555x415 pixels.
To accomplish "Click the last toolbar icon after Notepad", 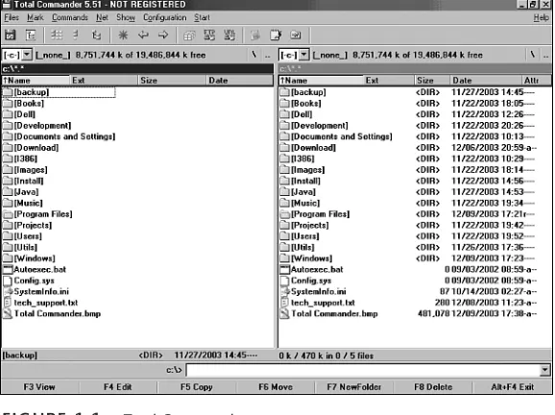I will tap(296, 35).
